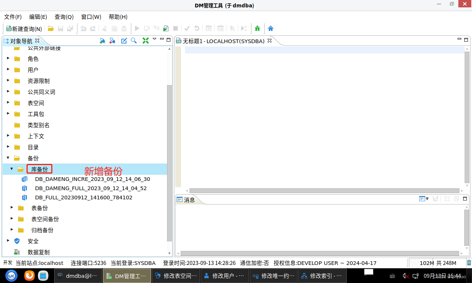The height and width of the screenshot is (283, 472).
Task: Click the 表空间 folder icon
Action: tap(17, 103)
